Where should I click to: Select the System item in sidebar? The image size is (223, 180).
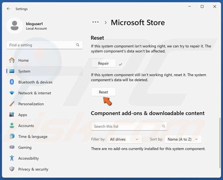coord(24,71)
